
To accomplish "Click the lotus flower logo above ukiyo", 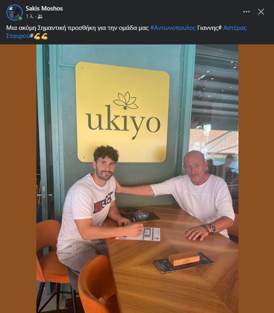I will pos(126,101).
